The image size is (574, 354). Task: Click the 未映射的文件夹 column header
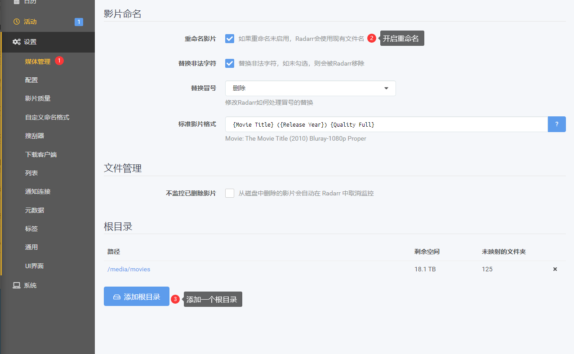(504, 252)
